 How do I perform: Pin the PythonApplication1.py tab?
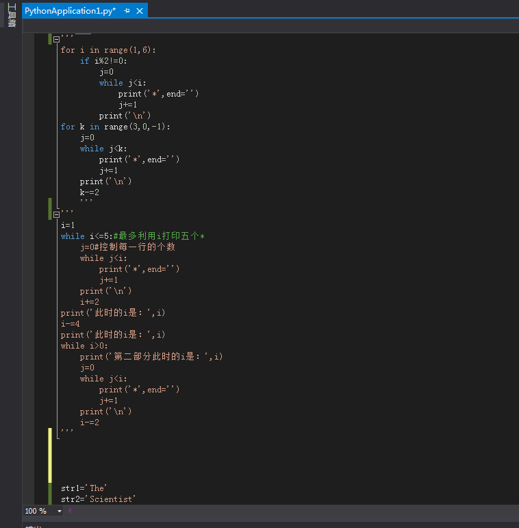127,11
